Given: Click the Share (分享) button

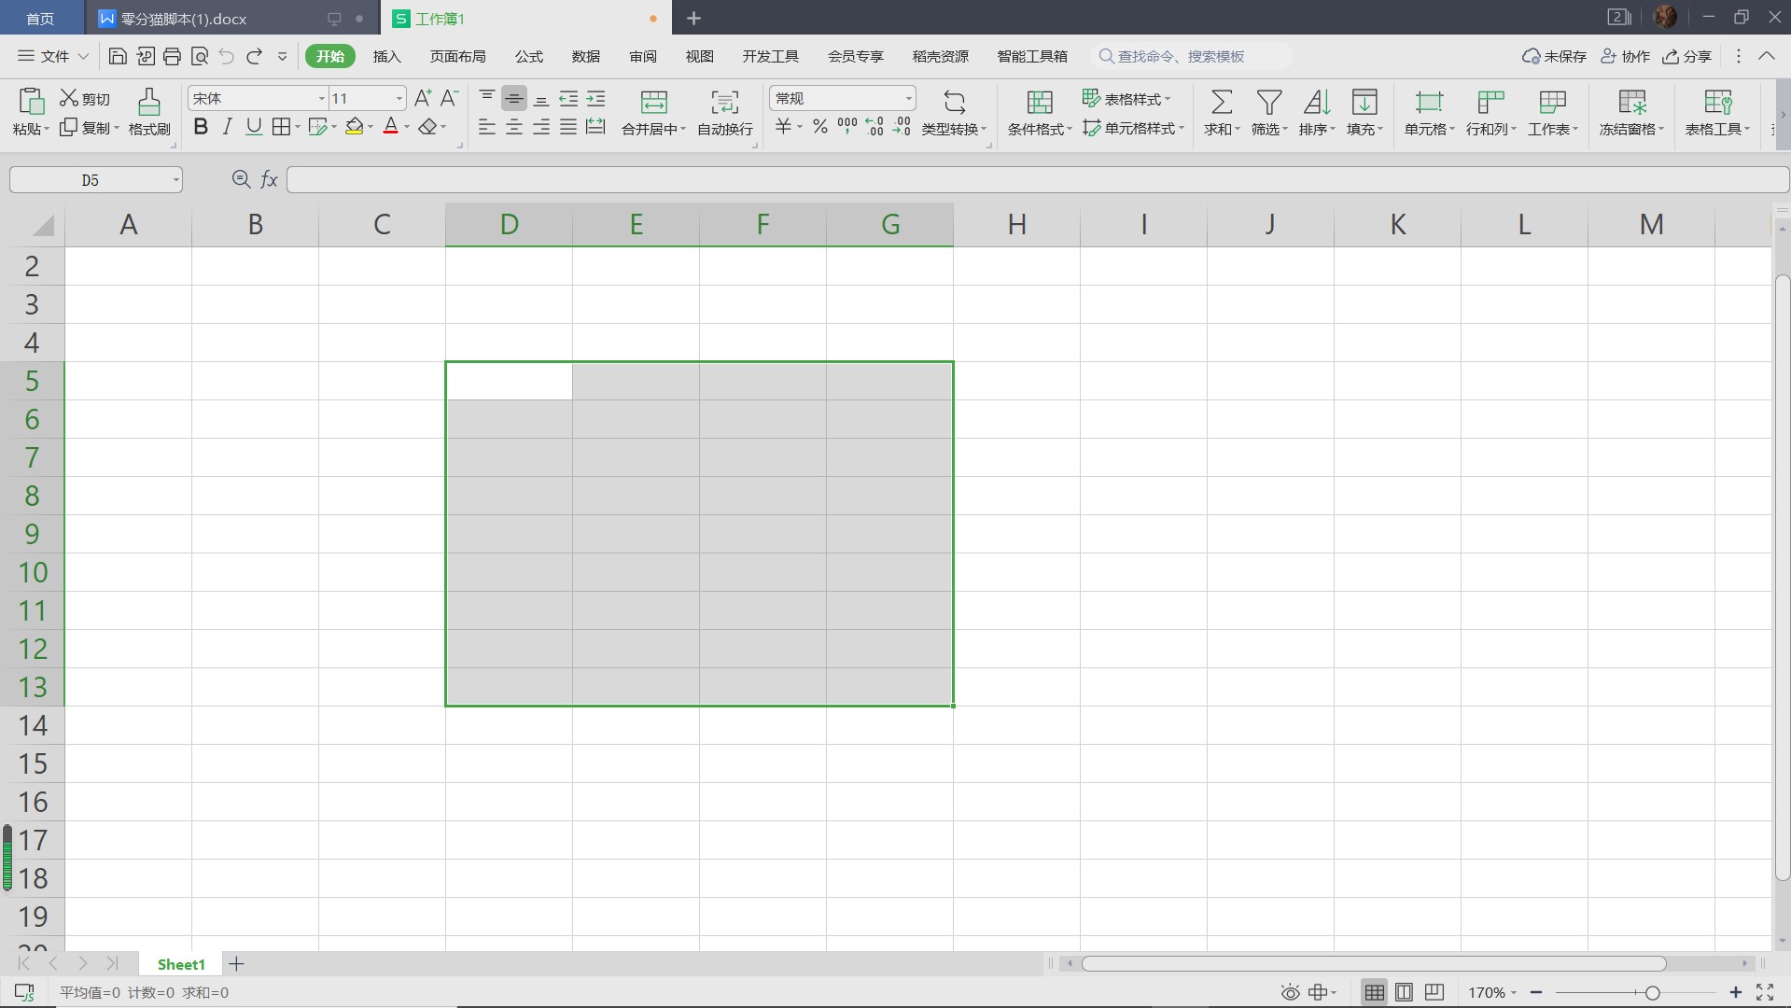Looking at the screenshot, I should 1686,57.
